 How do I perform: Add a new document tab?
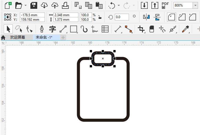(63, 38)
